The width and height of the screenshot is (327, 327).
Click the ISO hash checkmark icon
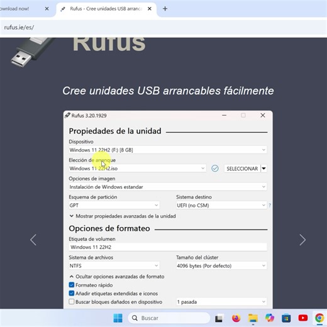click(215, 169)
